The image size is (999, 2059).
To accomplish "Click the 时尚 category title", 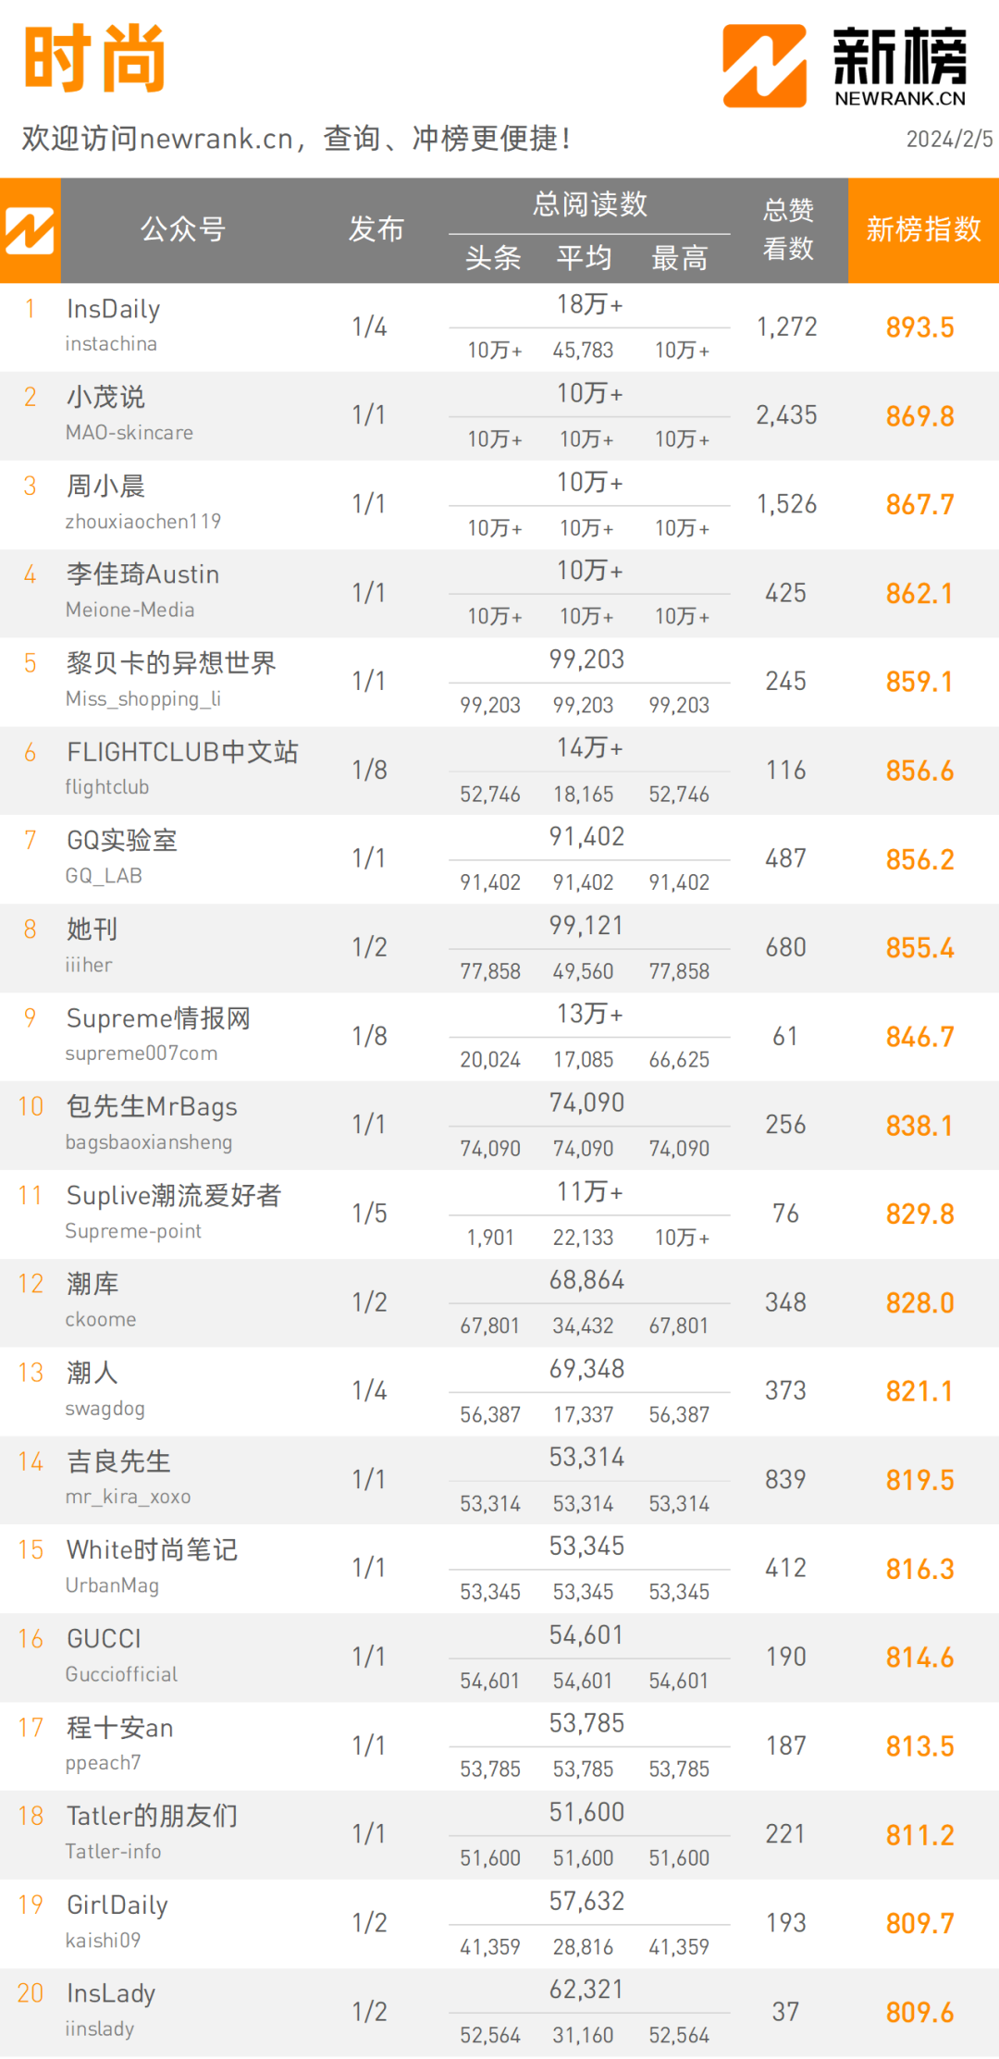I will click(94, 59).
